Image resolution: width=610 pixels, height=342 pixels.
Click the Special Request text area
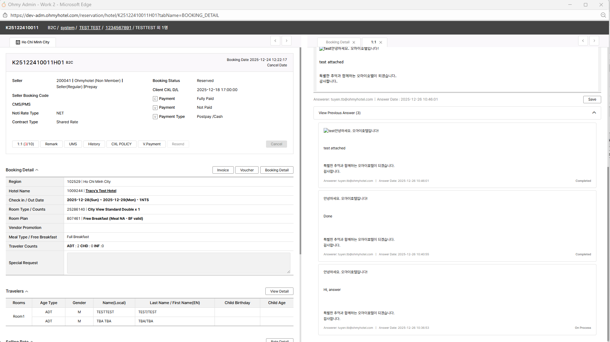179,263
